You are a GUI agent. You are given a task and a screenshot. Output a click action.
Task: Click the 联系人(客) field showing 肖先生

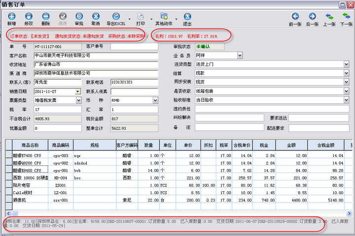tap(58, 82)
